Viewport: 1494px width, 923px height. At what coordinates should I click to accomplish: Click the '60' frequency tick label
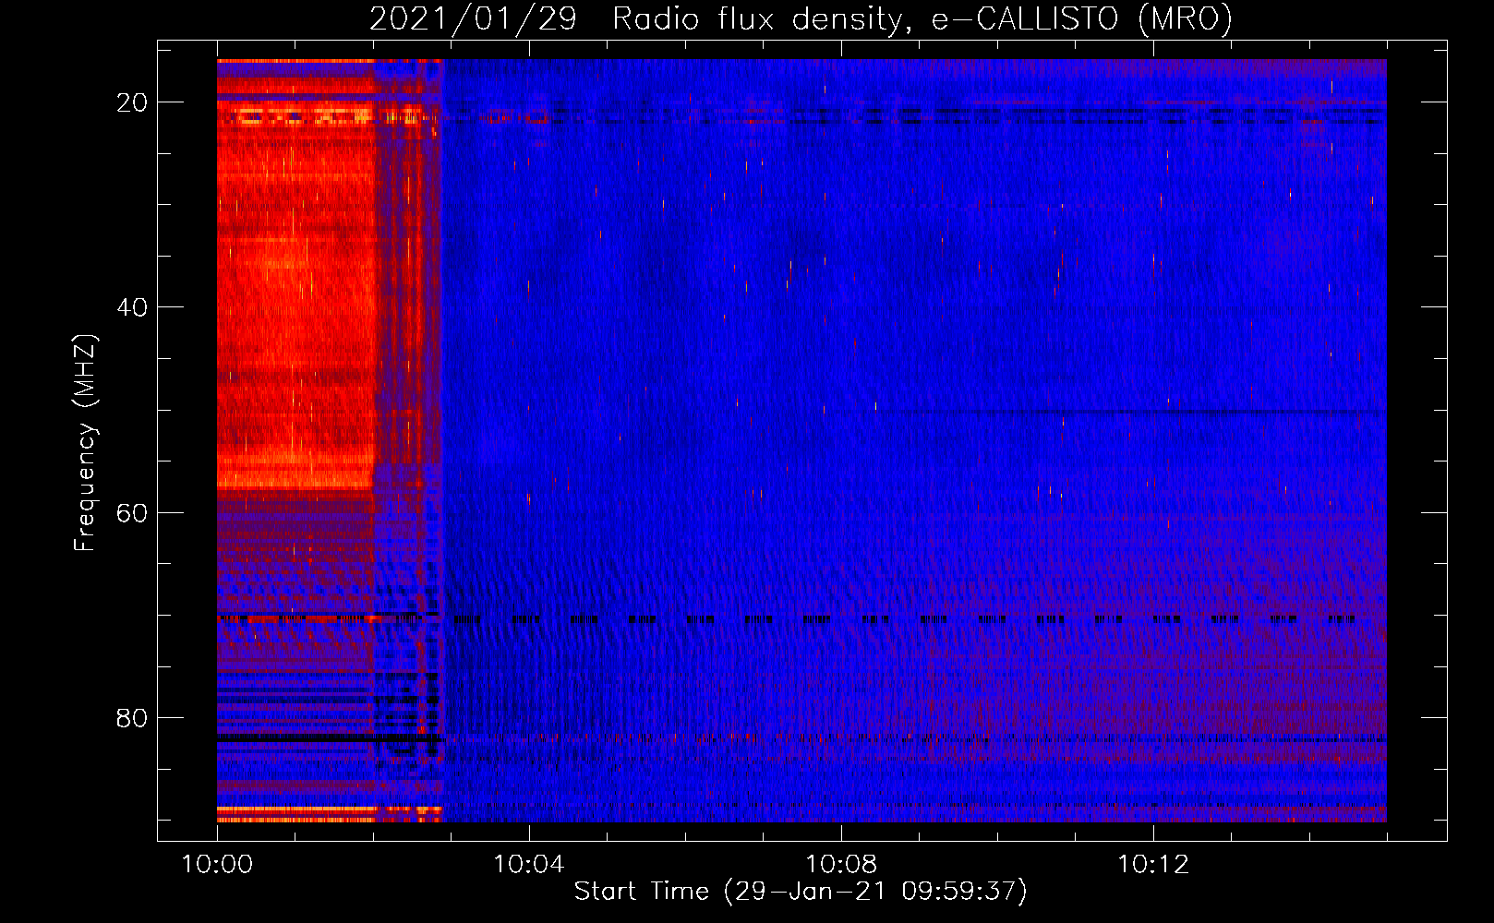tap(132, 512)
